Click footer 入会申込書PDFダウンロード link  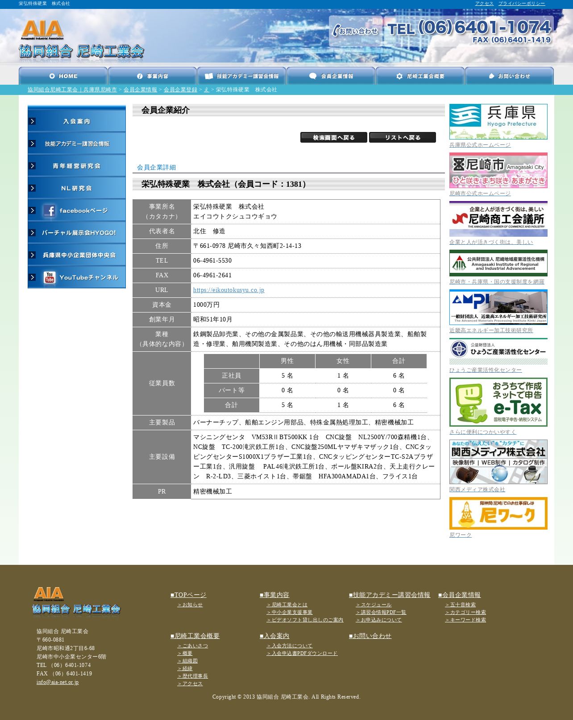tap(302, 654)
